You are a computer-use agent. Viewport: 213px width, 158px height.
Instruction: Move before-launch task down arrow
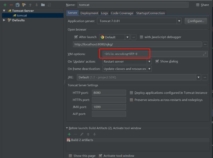point(94,134)
